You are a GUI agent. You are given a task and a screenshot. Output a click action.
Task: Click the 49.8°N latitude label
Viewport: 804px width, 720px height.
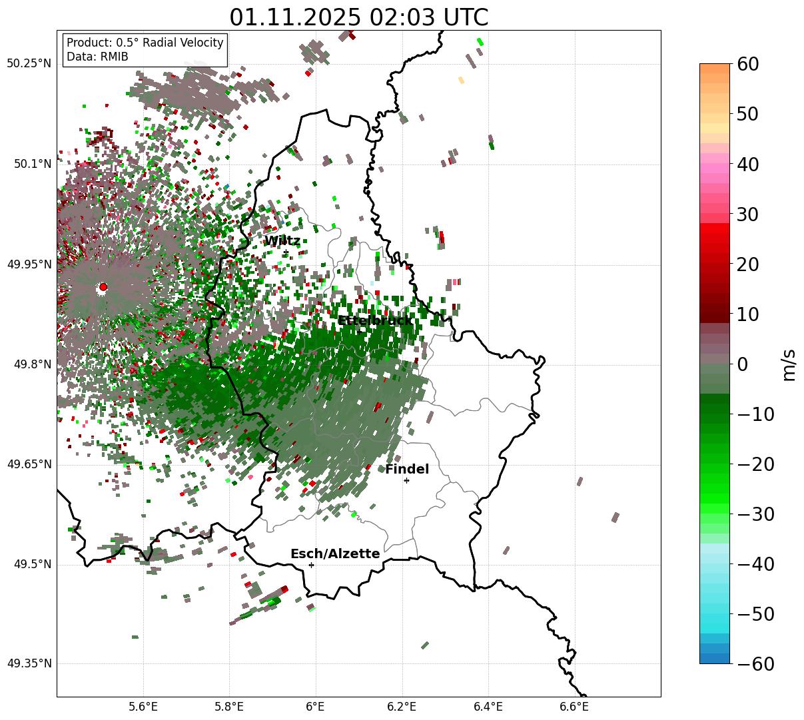tap(31, 364)
